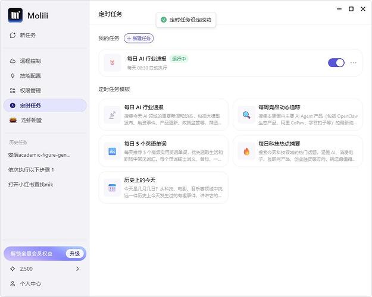Click the Molili logo icon
Viewport: 372px width, 297px height.
(x=15, y=15)
